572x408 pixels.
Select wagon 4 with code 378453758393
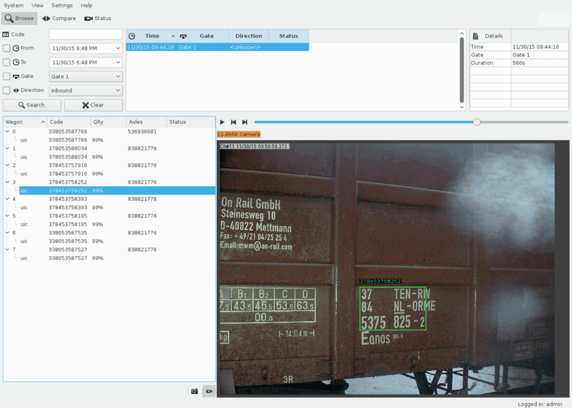[x=109, y=199]
